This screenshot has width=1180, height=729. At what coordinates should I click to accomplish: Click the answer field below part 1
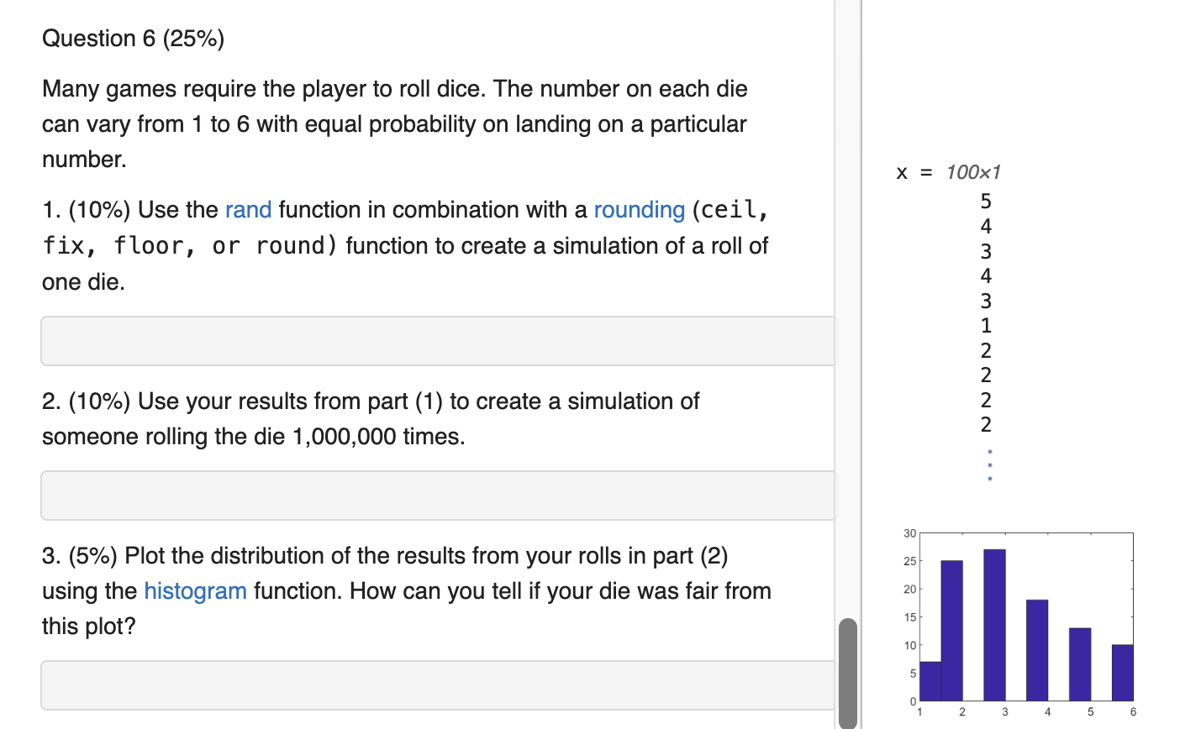(x=437, y=340)
